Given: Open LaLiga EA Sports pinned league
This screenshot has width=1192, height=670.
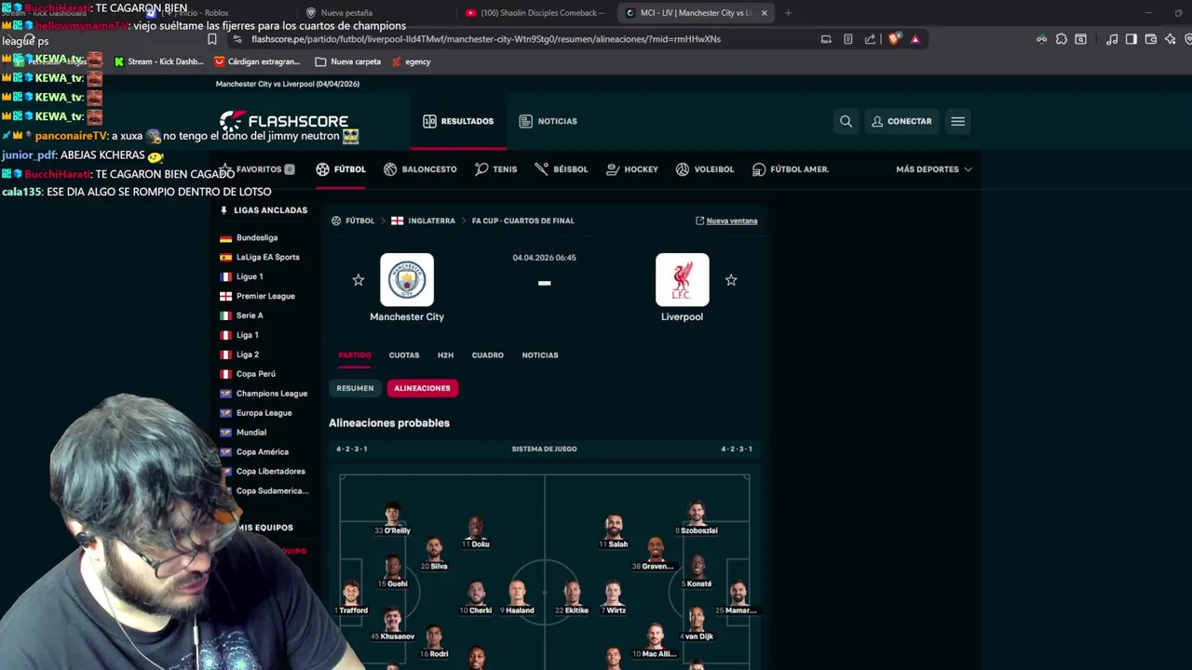Looking at the screenshot, I should (268, 257).
